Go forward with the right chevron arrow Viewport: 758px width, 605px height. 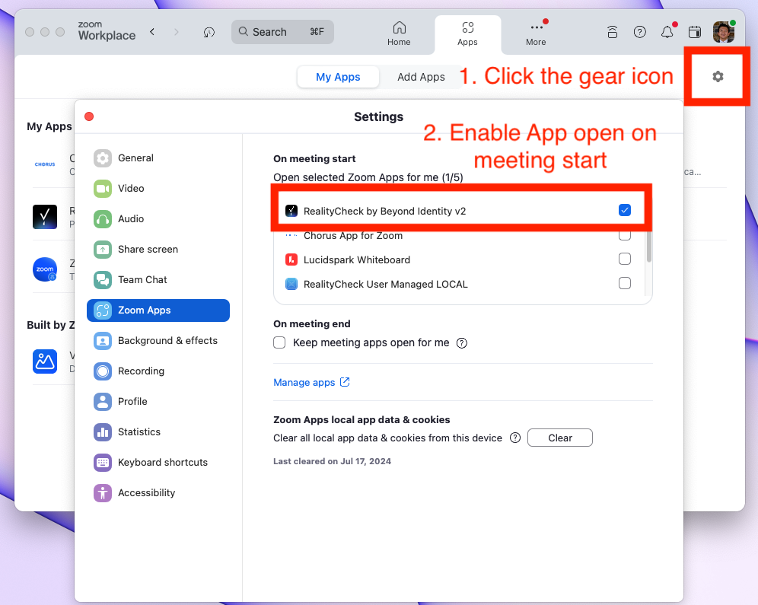[x=176, y=32]
